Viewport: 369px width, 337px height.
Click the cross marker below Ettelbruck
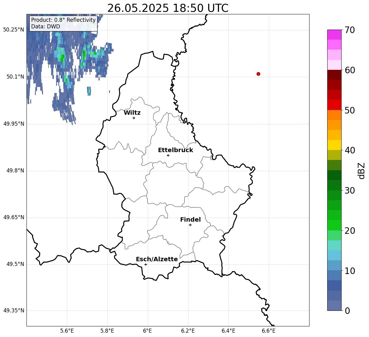168,155
